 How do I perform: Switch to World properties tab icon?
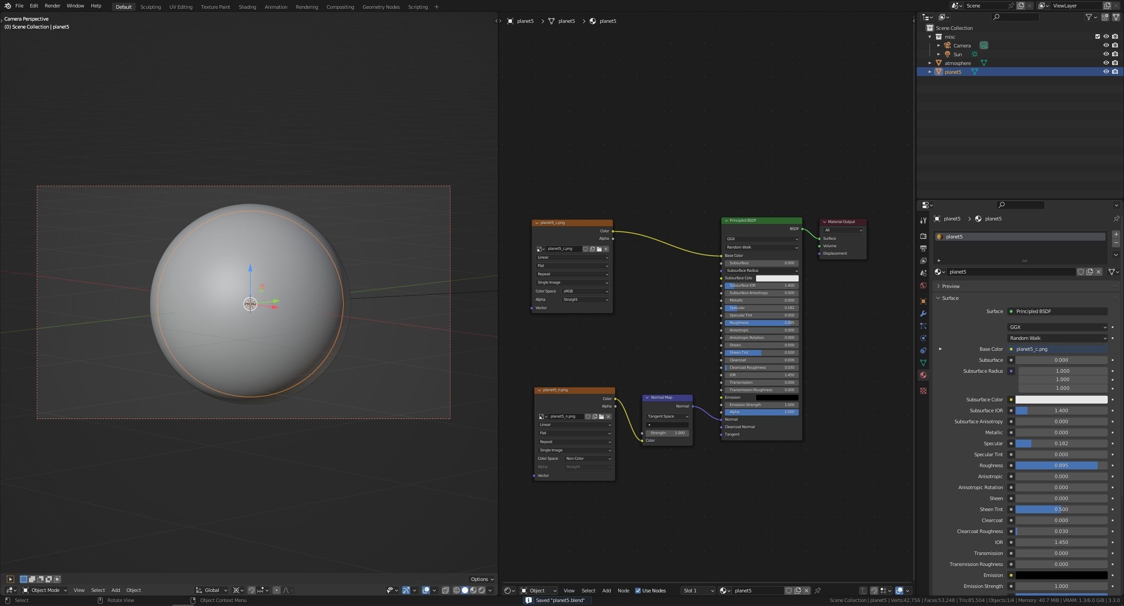[x=923, y=285]
